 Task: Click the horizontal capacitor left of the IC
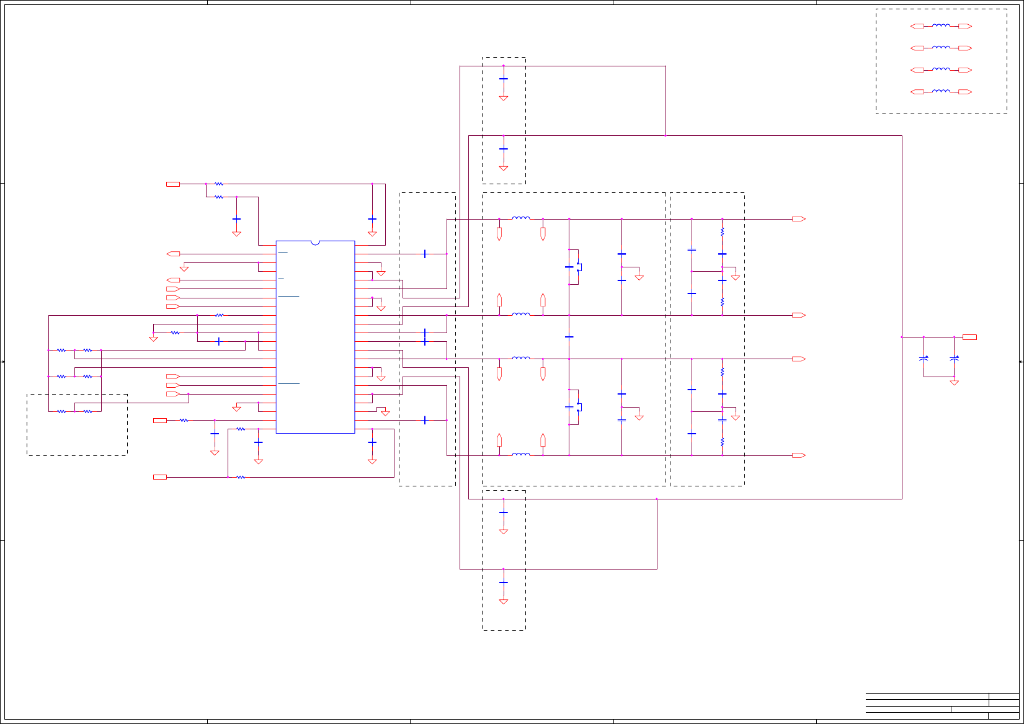(x=219, y=341)
